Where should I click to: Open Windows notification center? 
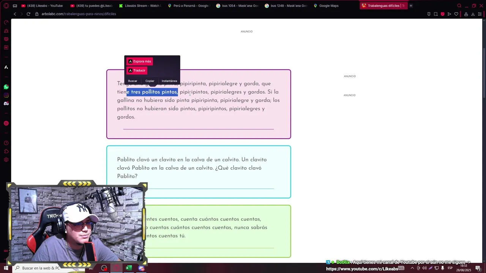[478, 268]
